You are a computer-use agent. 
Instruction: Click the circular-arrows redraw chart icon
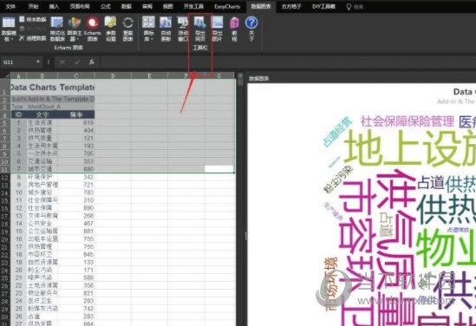pyautogui.click(x=127, y=23)
